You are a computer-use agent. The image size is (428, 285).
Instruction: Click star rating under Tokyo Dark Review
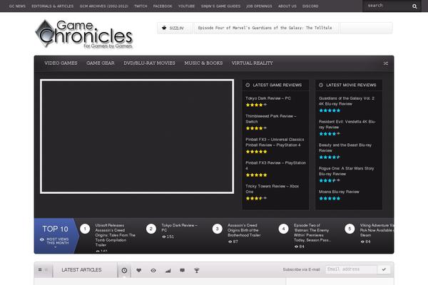click(256, 105)
